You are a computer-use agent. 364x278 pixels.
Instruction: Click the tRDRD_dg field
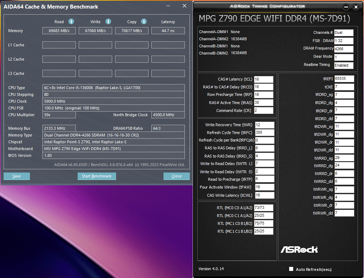[x=344, y=103]
